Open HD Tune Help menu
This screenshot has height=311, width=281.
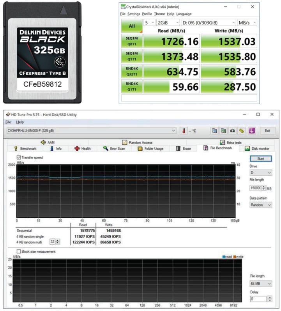click(20, 122)
